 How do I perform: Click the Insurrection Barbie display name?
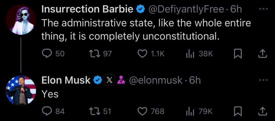(x=88, y=10)
